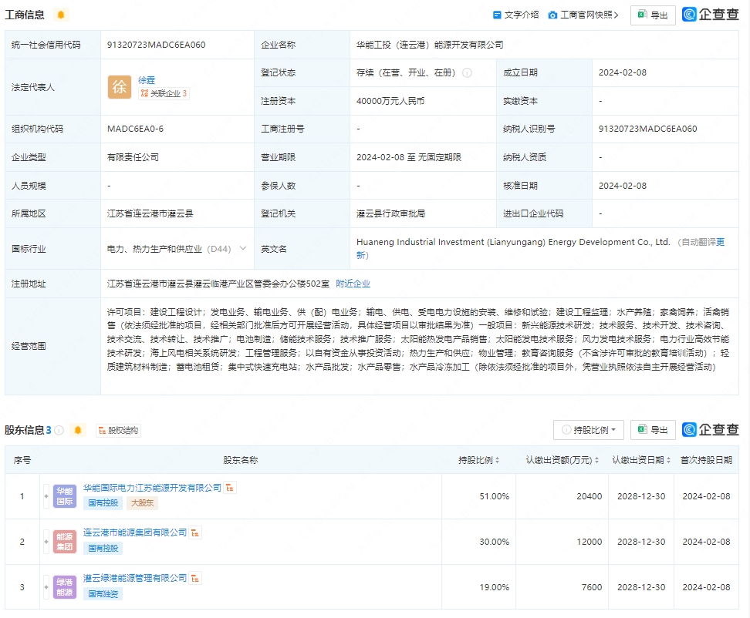Click the bell alert icon beside 工商信息
The height and width of the screenshot is (618, 750).
pyautogui.click(x=61, y=15)
